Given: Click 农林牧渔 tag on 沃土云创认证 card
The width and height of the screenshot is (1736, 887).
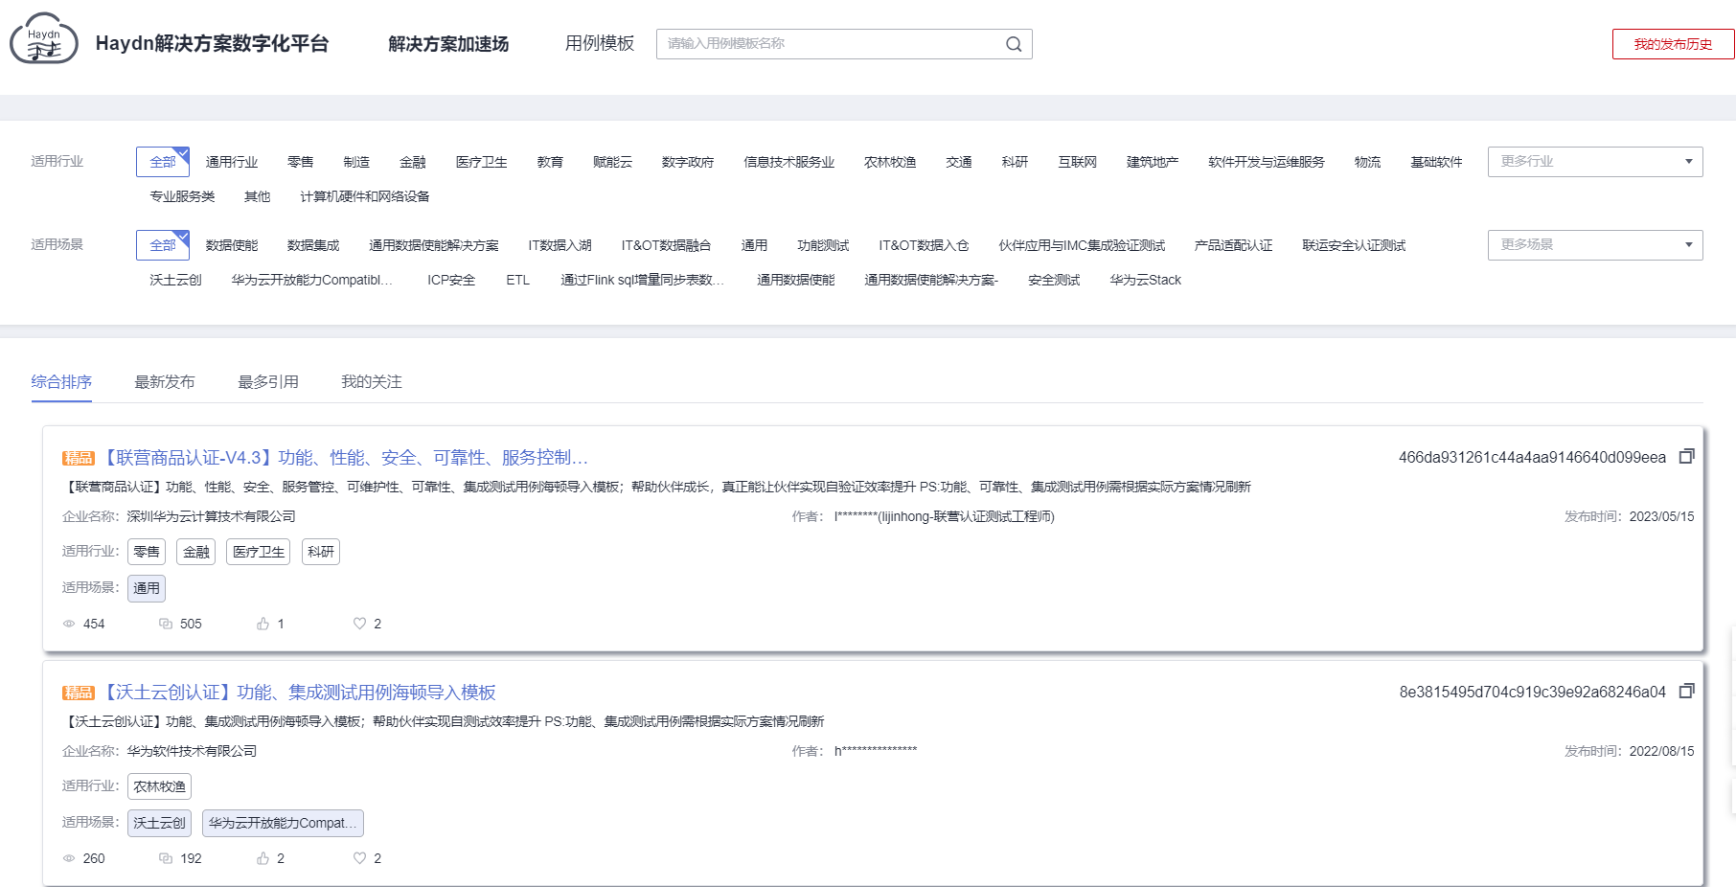Looking at the screenshot, I should point(160,786).
